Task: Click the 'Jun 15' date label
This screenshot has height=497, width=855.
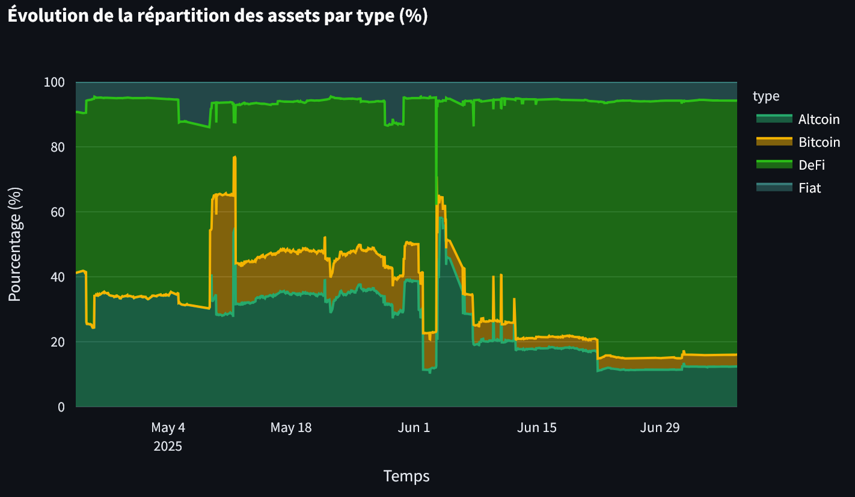Action: 537,428
